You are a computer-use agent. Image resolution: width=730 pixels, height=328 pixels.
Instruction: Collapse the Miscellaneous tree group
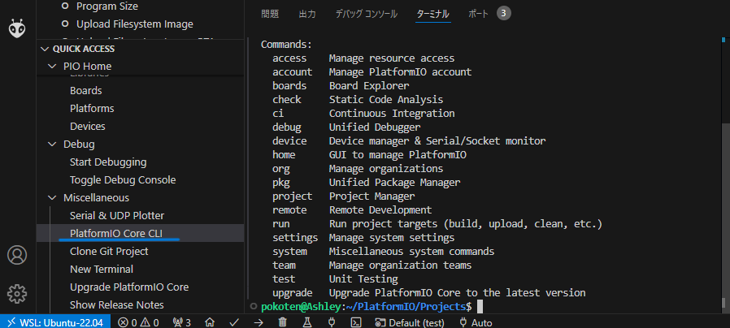pos(52,198)
